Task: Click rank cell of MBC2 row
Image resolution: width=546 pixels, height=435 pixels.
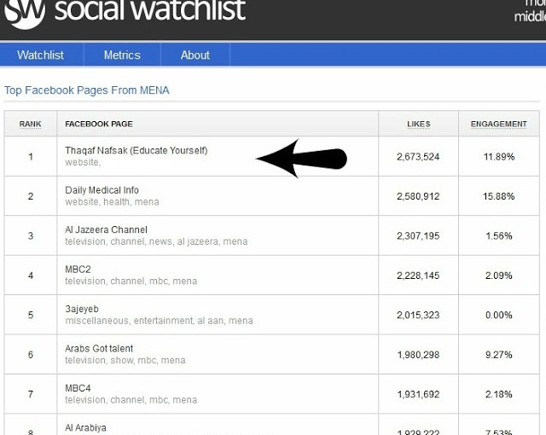Action: 31,275
